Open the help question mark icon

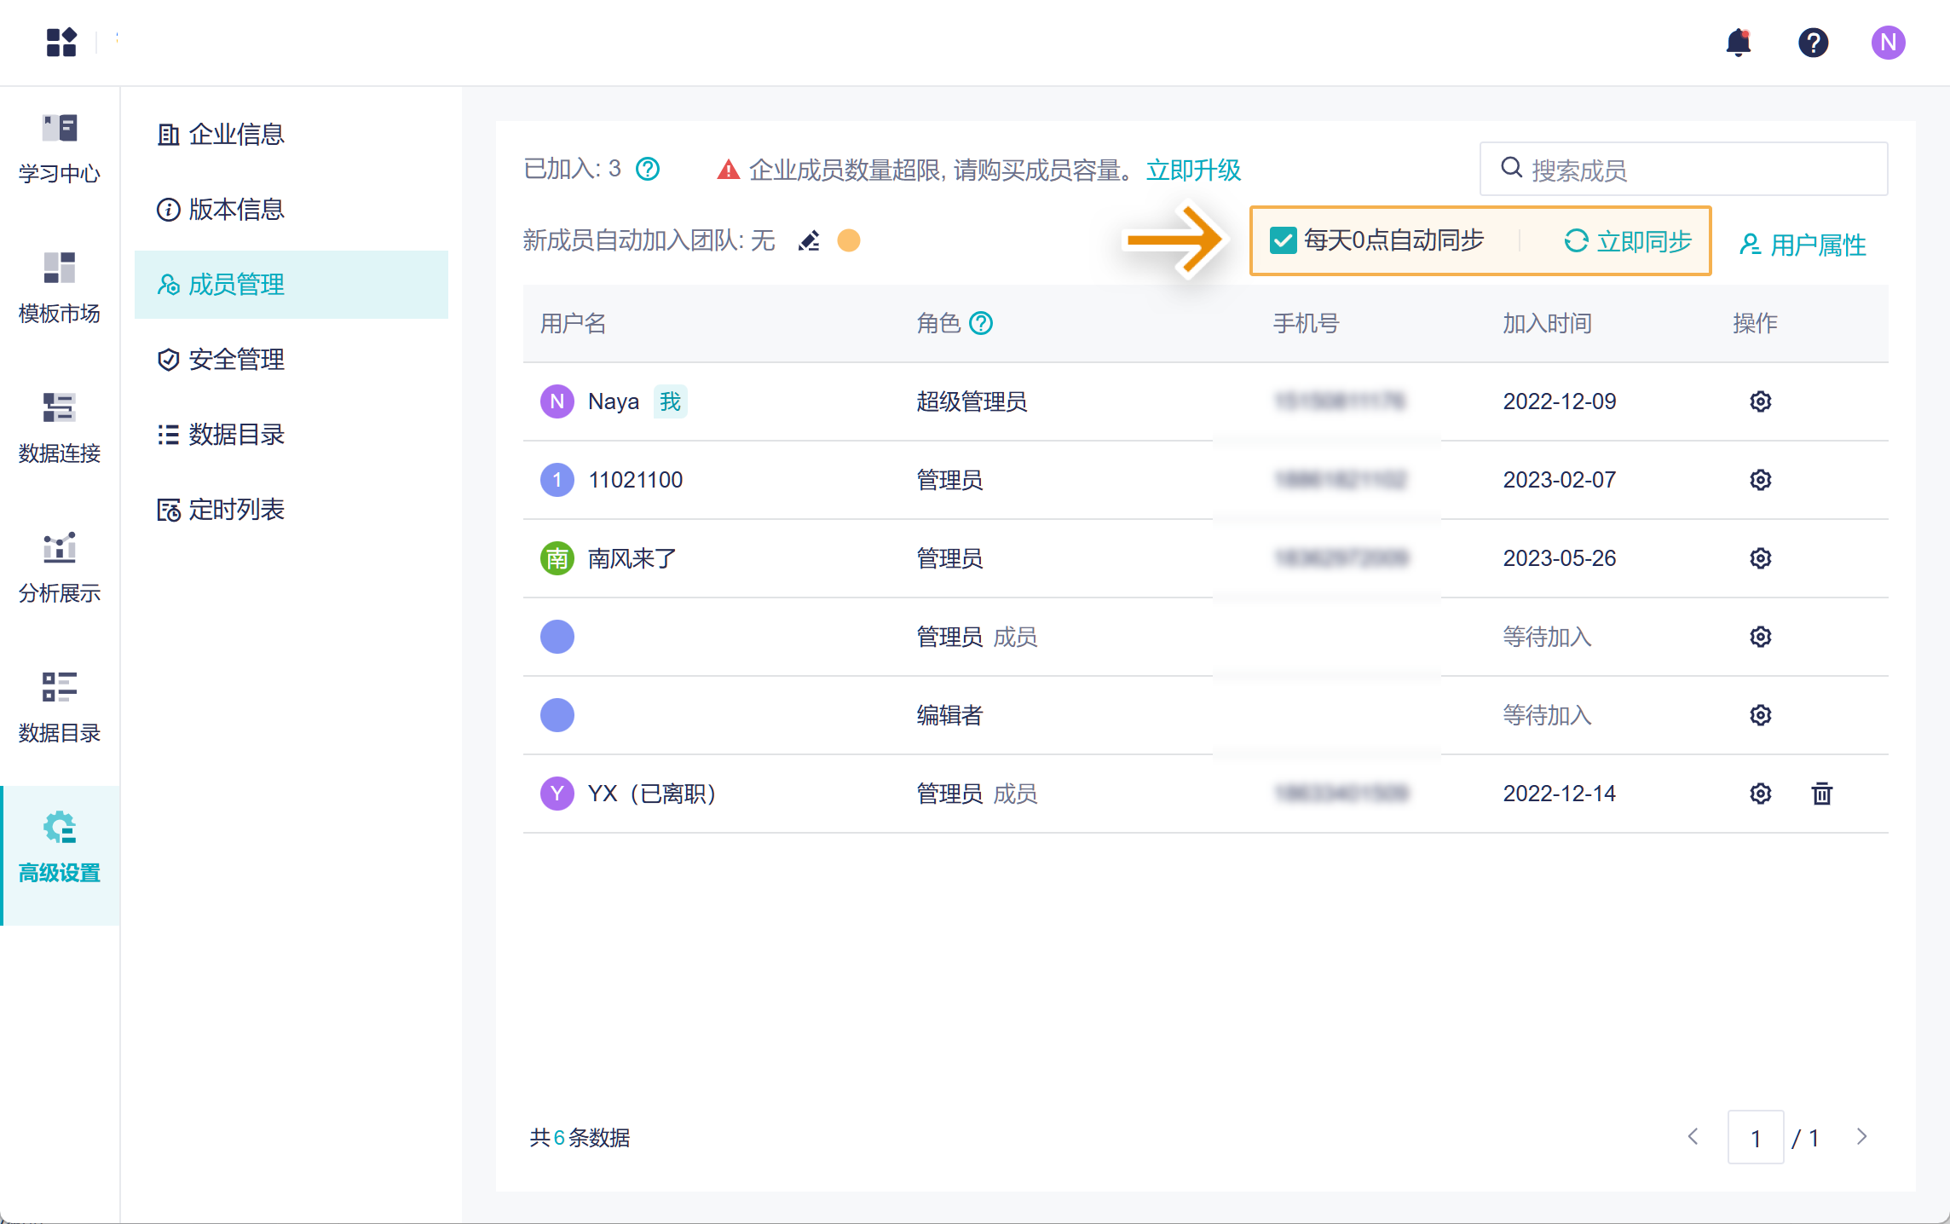point(1813,43)
